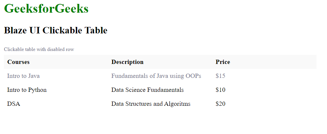
Task: Click the Description column header
Action: (x=127, y=62)
